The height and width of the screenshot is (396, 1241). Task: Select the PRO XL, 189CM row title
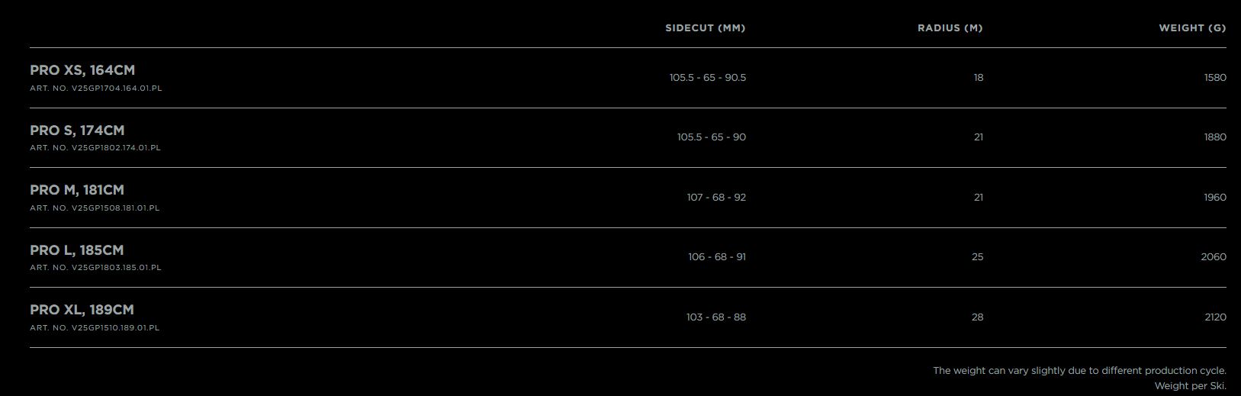(82, 310)
